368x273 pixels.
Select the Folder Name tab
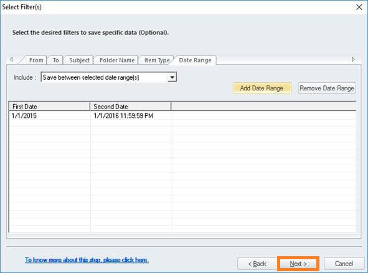pos(117,60)
